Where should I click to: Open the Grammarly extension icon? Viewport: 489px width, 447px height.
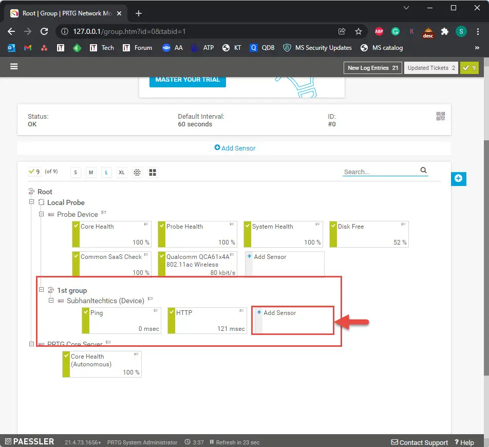click(396, 31)
